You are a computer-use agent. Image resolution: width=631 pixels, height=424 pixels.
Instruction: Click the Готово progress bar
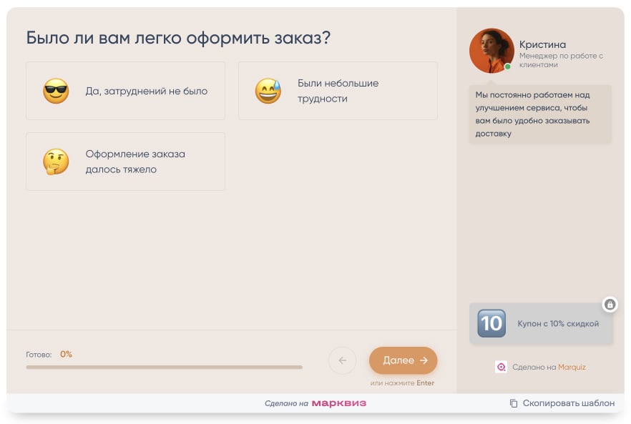(x=165, y=367)
